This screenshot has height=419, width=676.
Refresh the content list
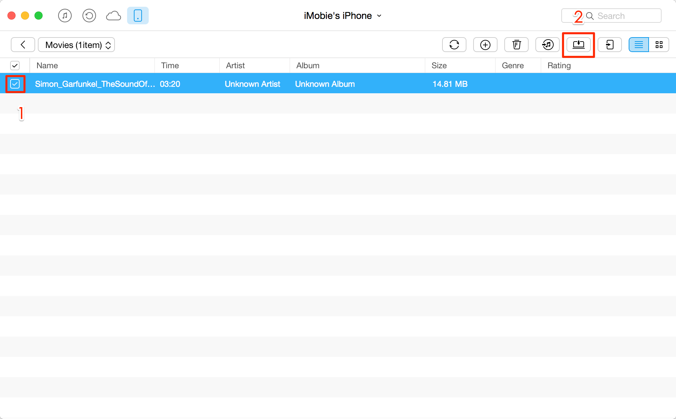(x=454, y=45)
